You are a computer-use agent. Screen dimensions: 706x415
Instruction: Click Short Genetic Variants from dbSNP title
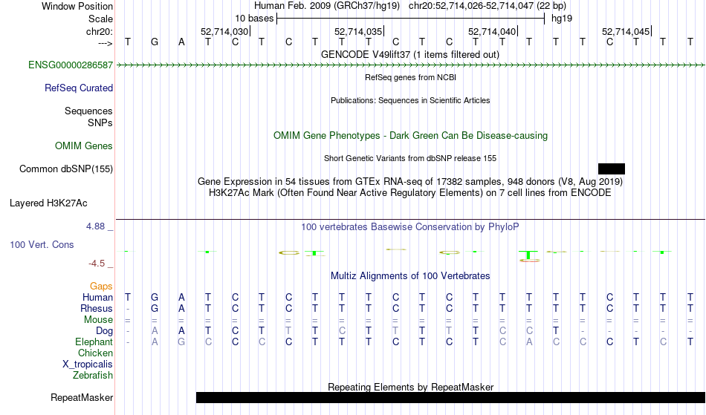[x=410, y=158]
